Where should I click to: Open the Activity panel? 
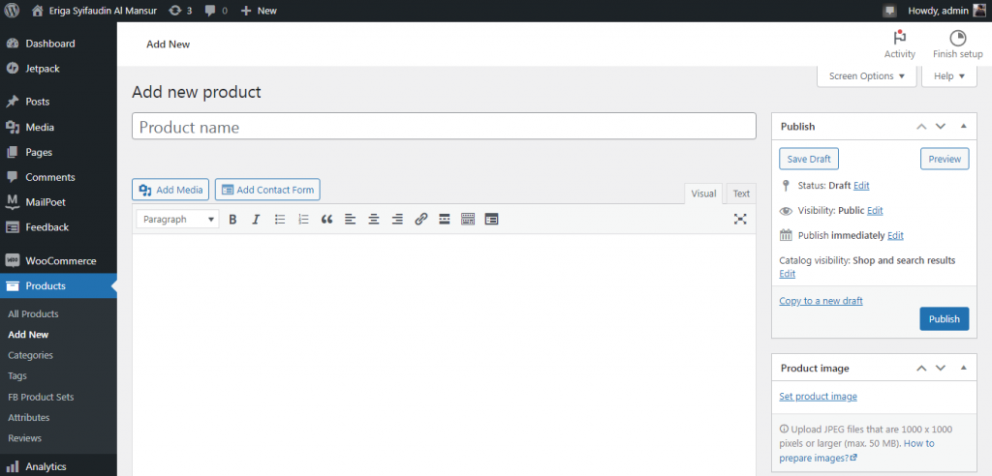(x=899, y=45)
